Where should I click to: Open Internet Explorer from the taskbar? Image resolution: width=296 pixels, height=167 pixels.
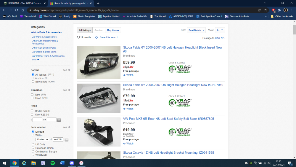pyautogui.click(x=24, y=163)
